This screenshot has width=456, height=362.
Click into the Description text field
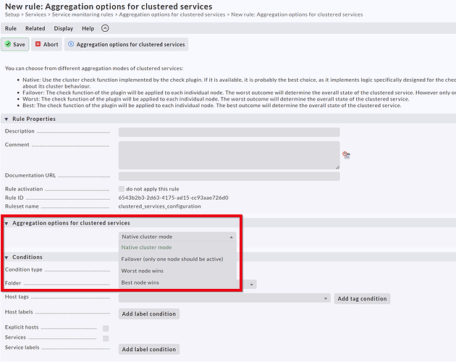point(229,132)
